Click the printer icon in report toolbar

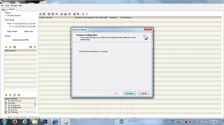point(65,14)
